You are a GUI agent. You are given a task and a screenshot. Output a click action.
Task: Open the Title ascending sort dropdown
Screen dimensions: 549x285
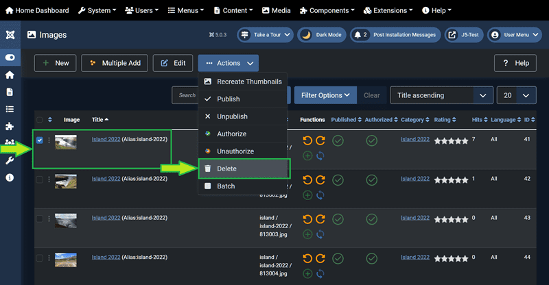pos(441,95)
